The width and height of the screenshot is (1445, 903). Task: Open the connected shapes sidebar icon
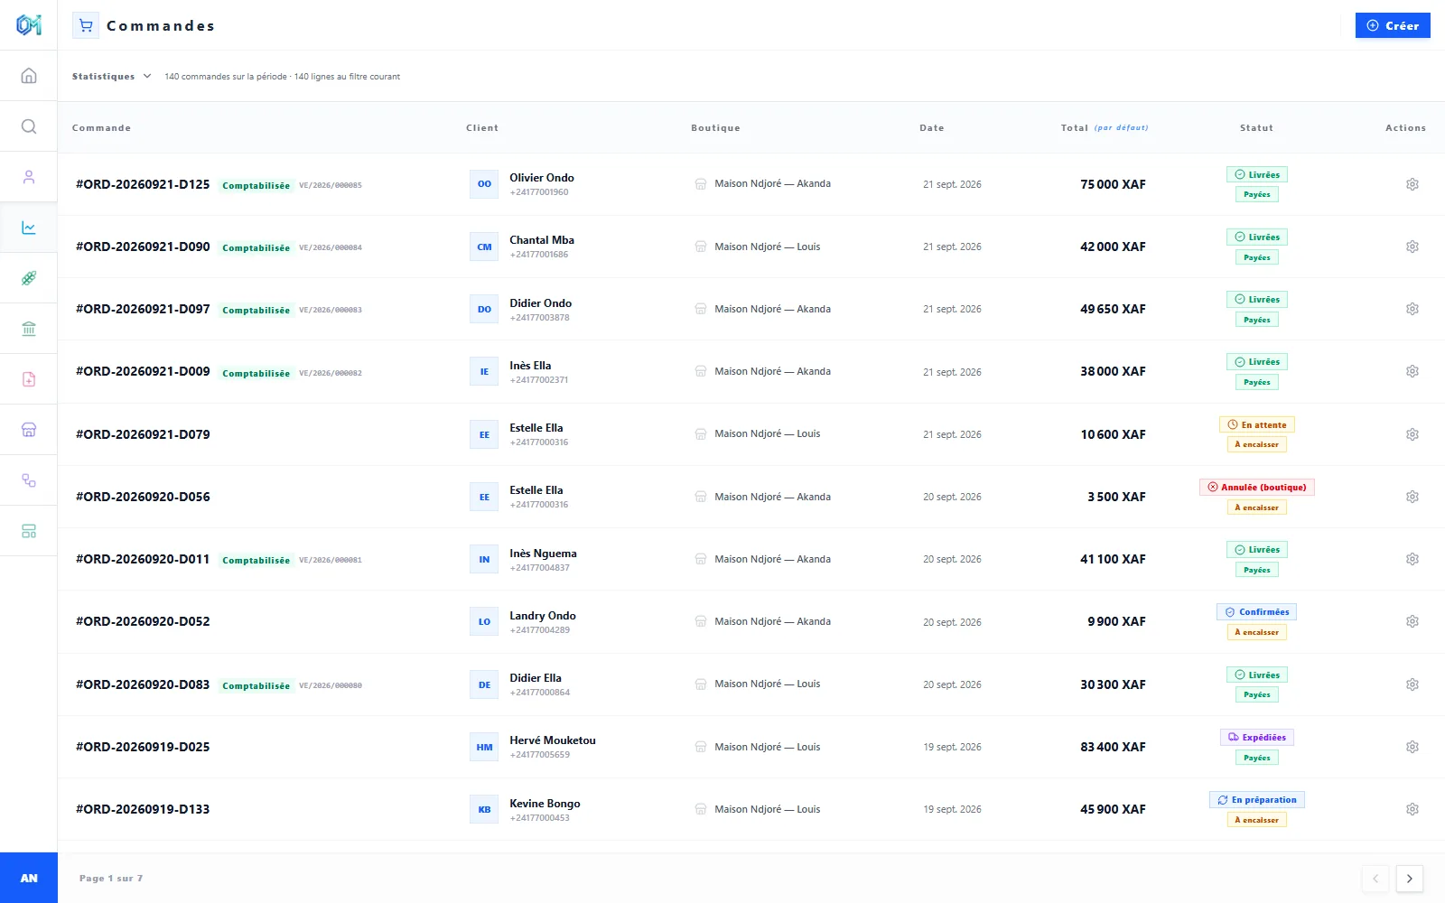(29, 480)
